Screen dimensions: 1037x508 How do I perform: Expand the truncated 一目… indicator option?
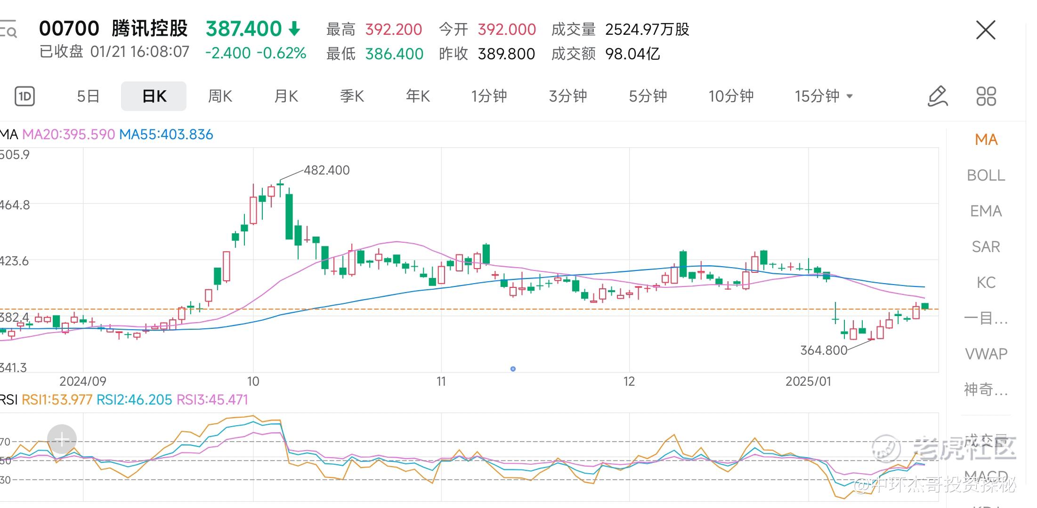(986, 318)
